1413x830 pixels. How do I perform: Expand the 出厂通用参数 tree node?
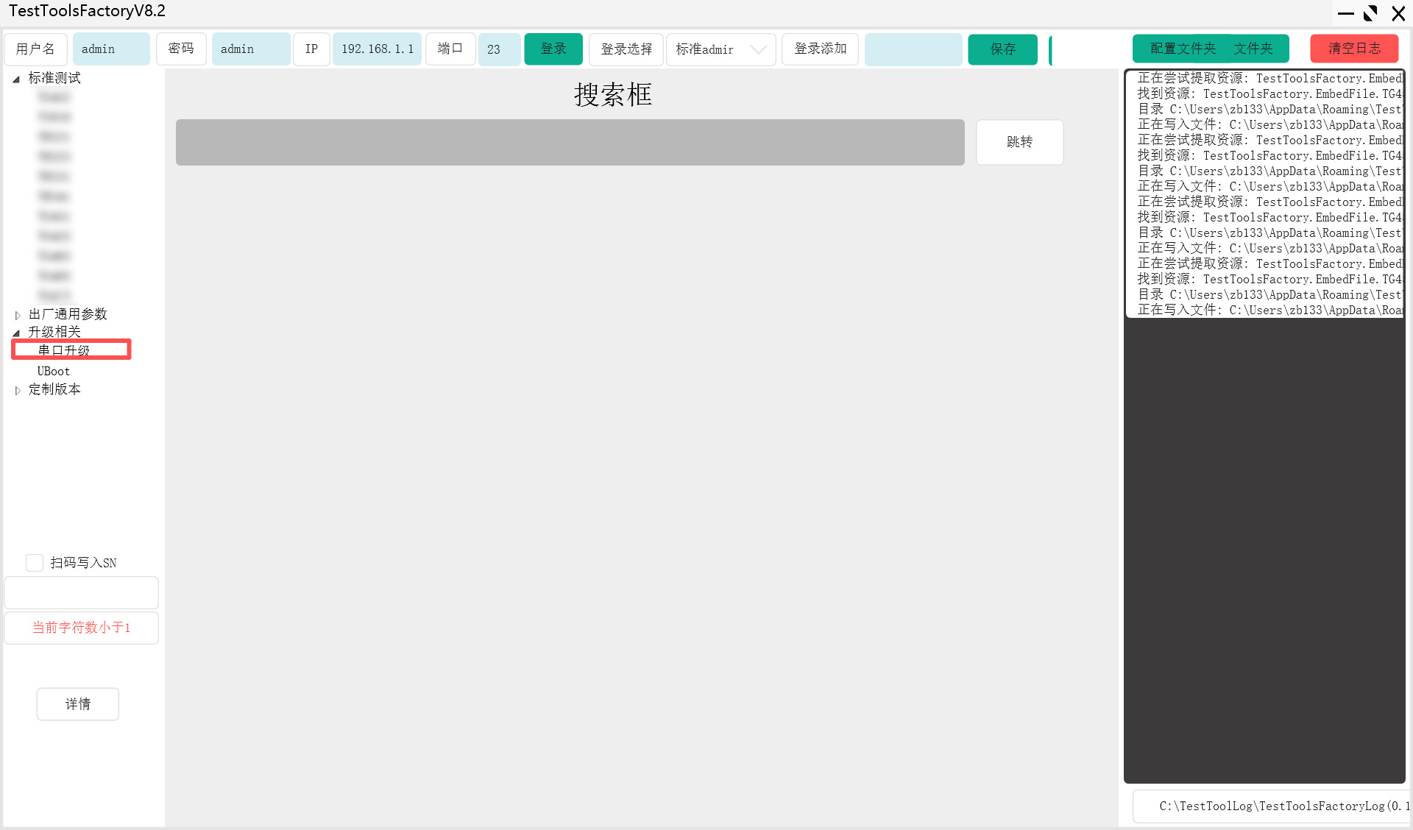click(x=17, y=315)
